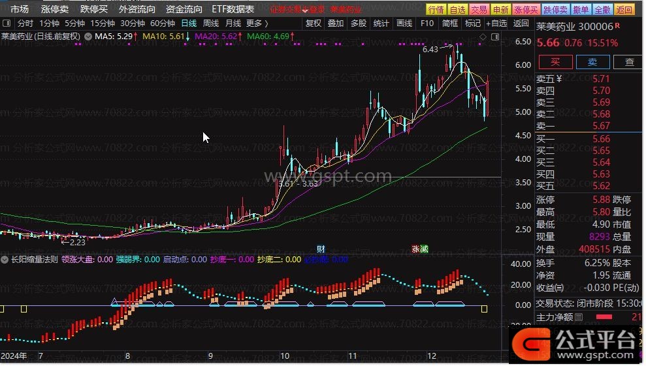Open the ETF数据表 menu
646x366 pixels.
tap(233, 9)
